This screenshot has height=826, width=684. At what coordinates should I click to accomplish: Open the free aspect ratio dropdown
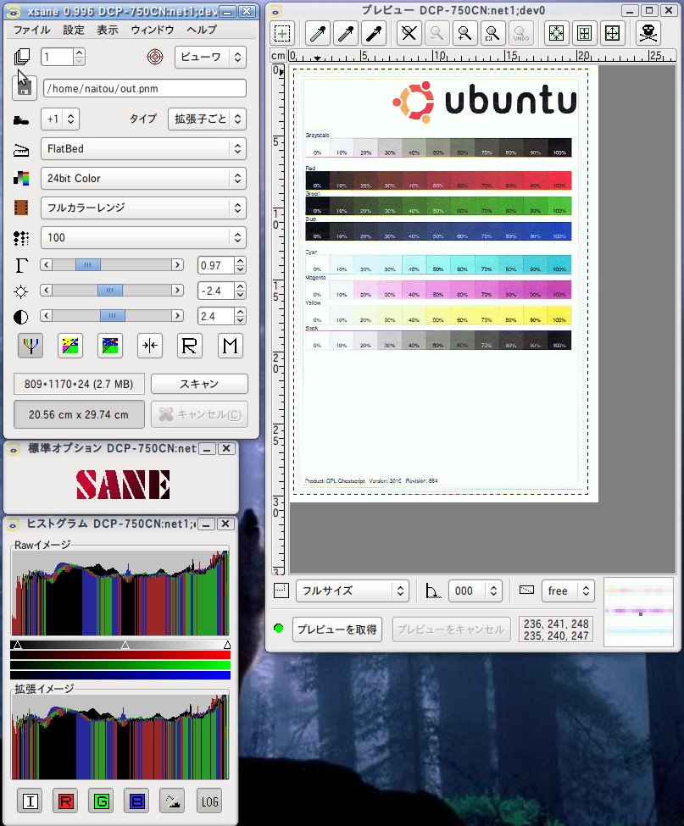tap(568, 590)
